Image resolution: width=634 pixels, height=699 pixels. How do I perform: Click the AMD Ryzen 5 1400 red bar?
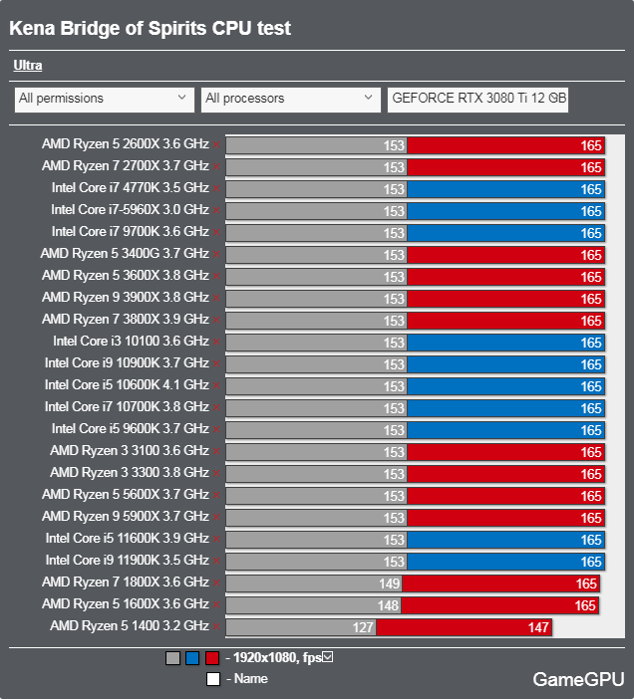[x=464, y=627]
